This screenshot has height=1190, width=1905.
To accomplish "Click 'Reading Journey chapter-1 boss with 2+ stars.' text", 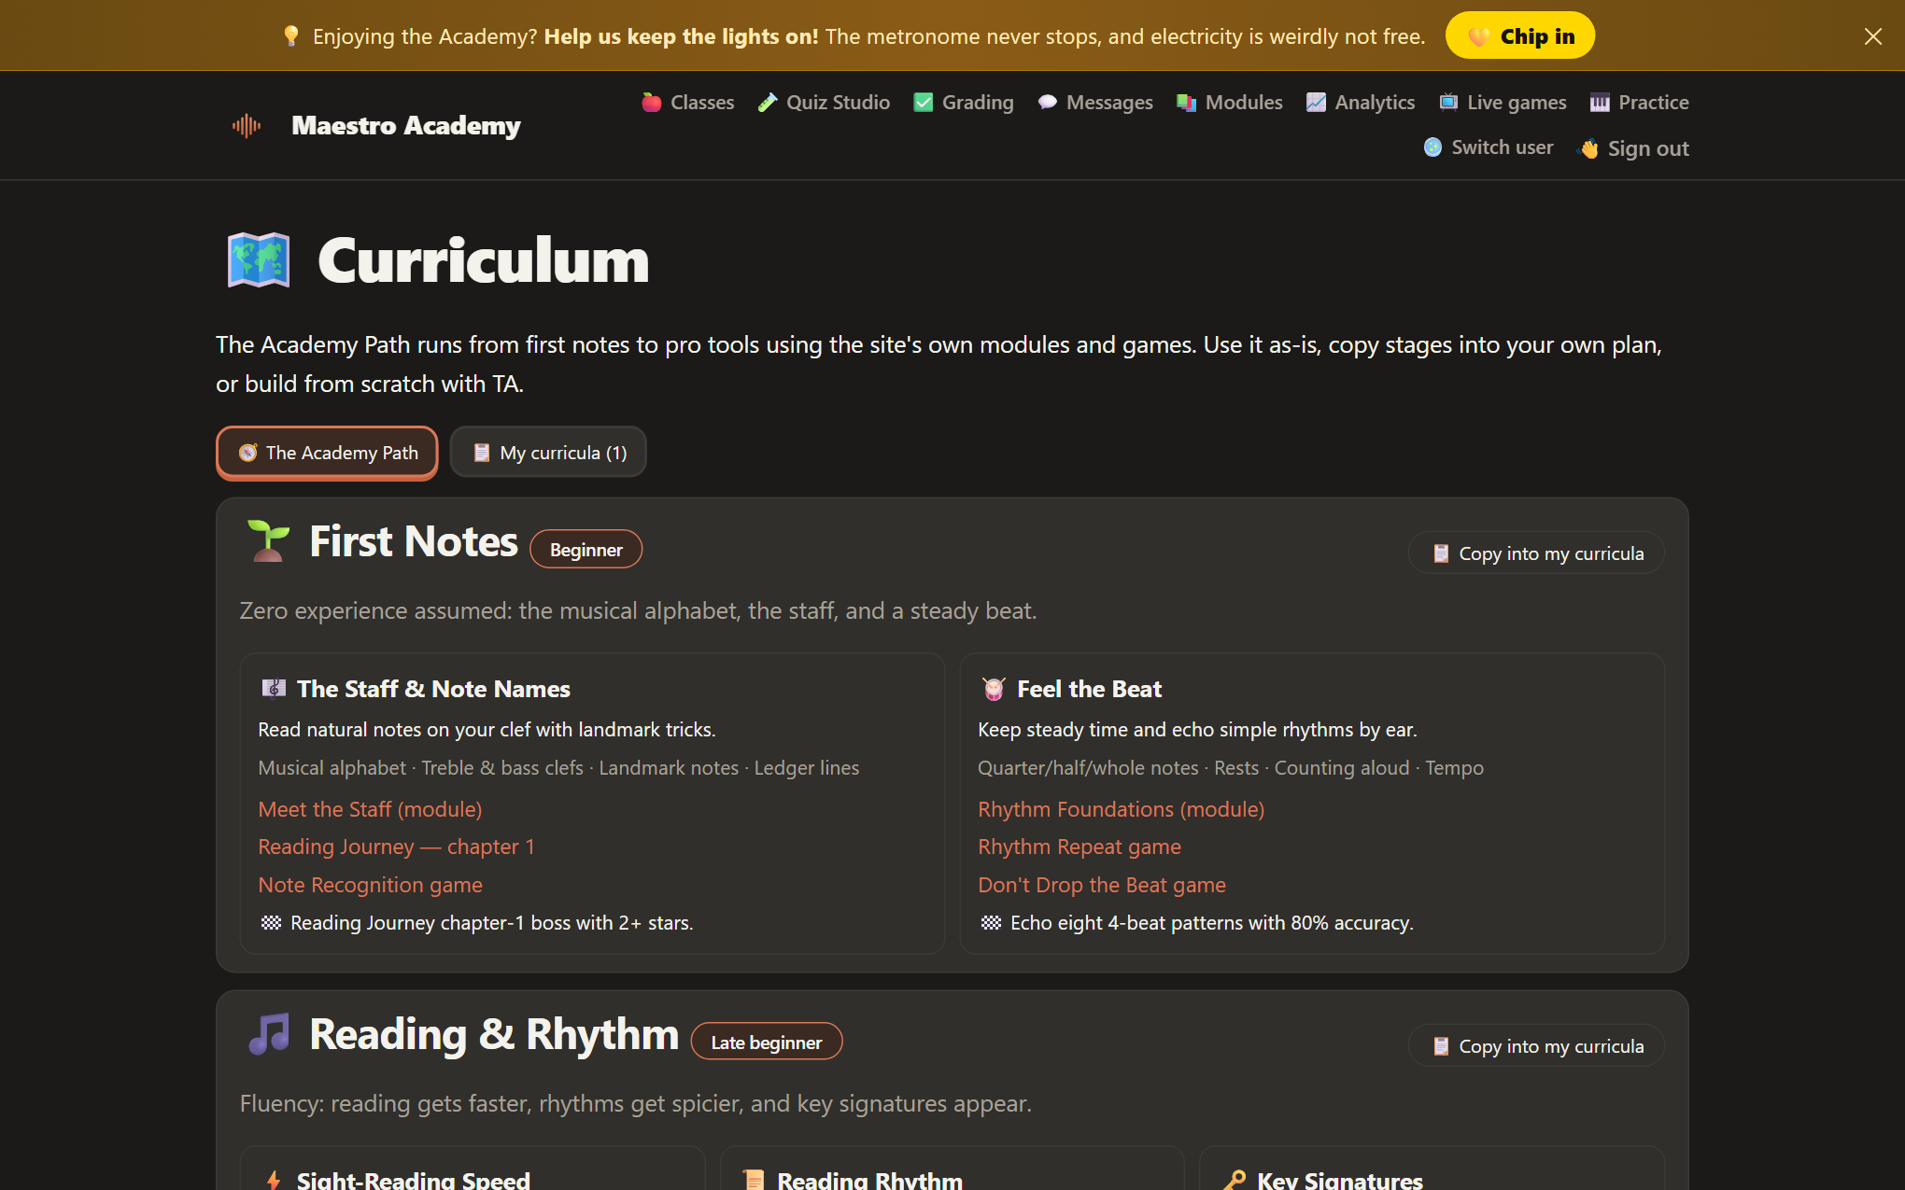I will [x=491, y=923].
